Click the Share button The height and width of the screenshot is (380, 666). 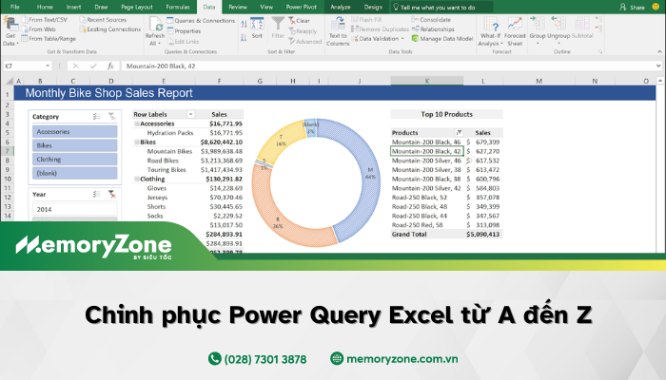632,8
